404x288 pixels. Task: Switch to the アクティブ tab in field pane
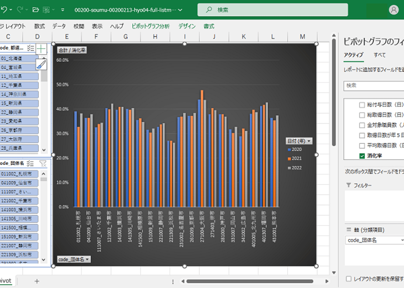[353, 55]
